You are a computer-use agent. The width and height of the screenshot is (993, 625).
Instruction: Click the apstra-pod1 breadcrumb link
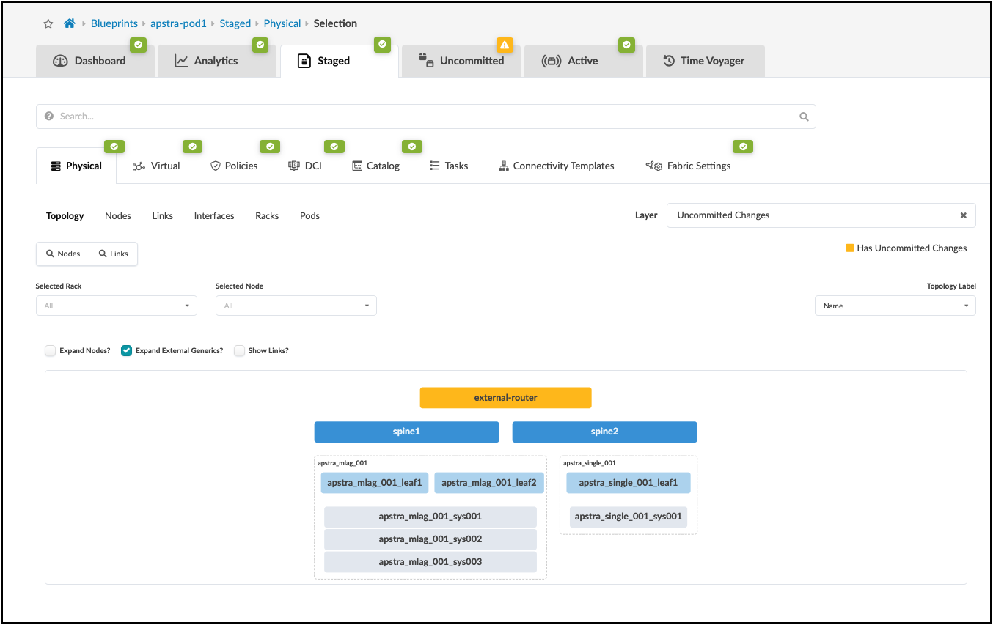coord(178,23)
